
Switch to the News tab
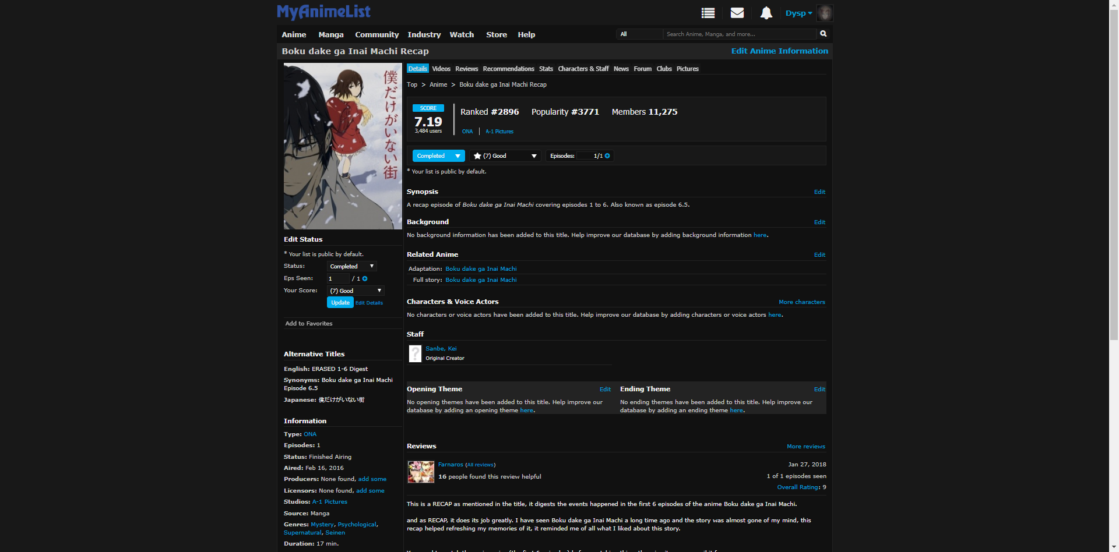point(621,69)
